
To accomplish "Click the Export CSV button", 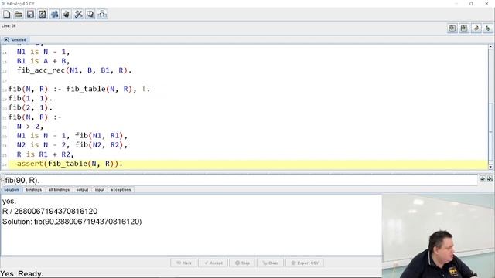I will [305, 263].
